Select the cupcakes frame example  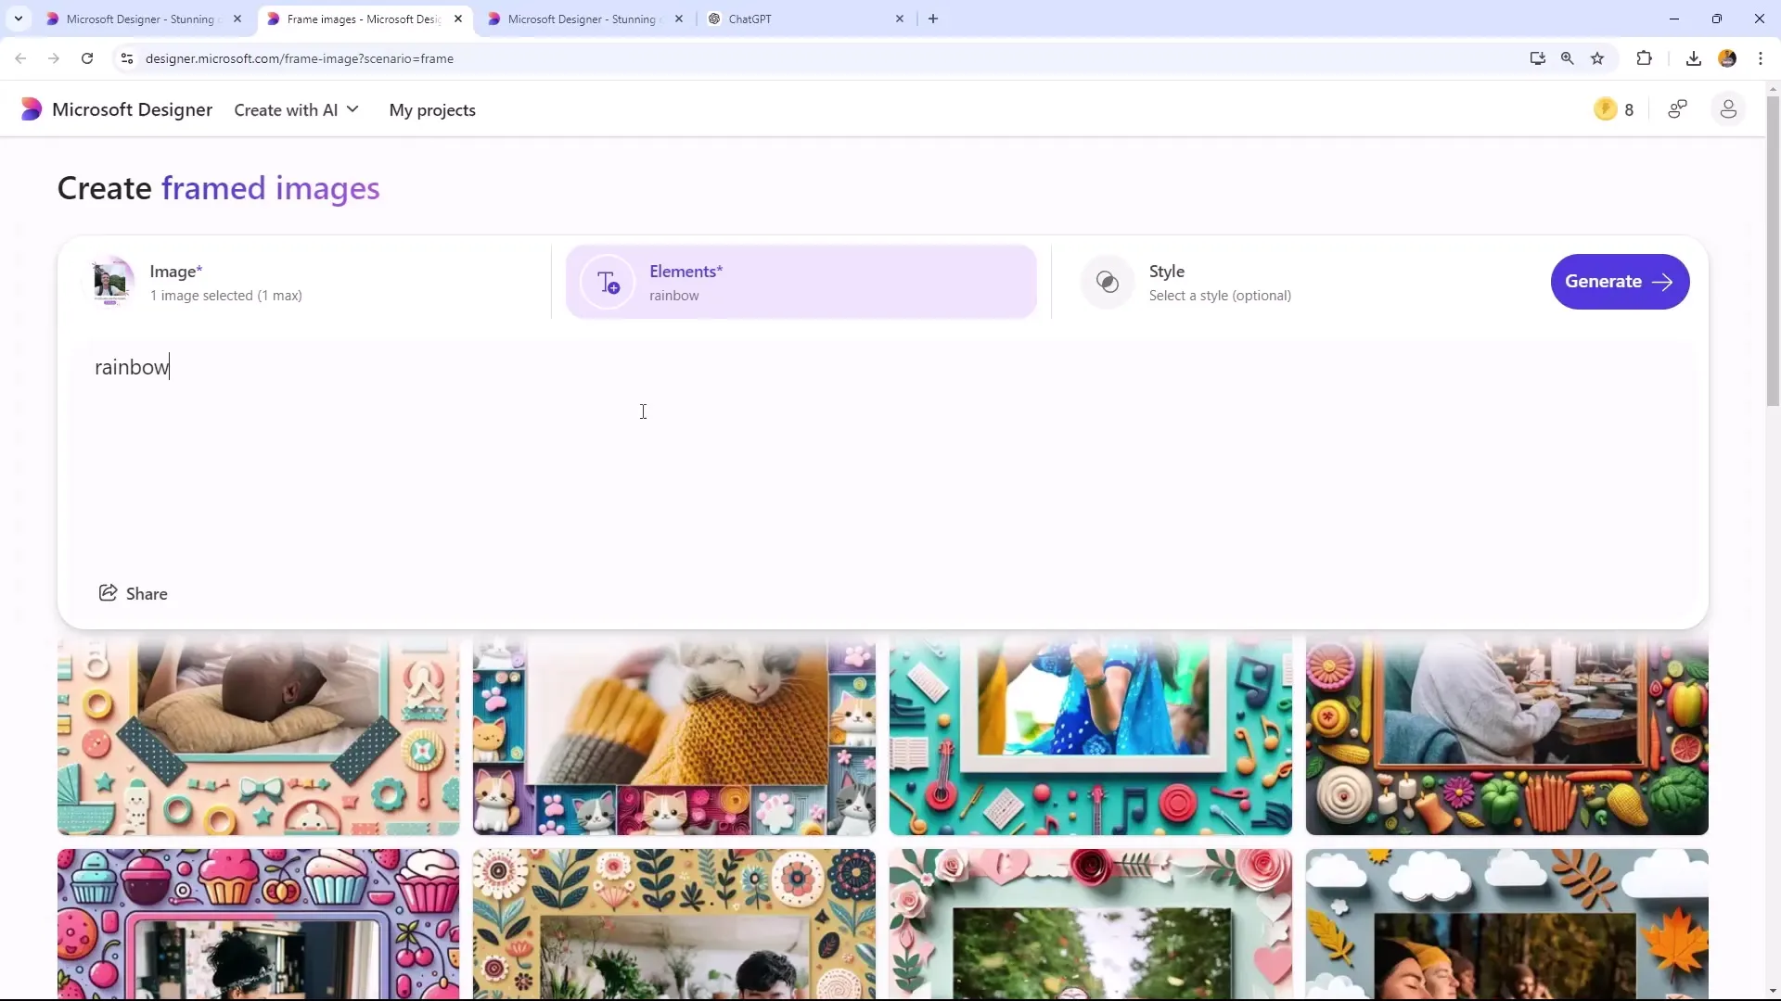[258, 924]
